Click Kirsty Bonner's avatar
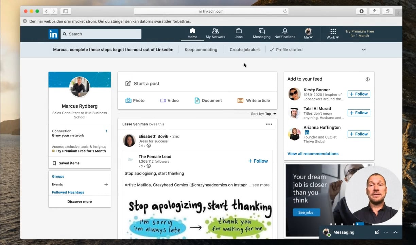Screen dimensions: 416x245 coord(294,94)
